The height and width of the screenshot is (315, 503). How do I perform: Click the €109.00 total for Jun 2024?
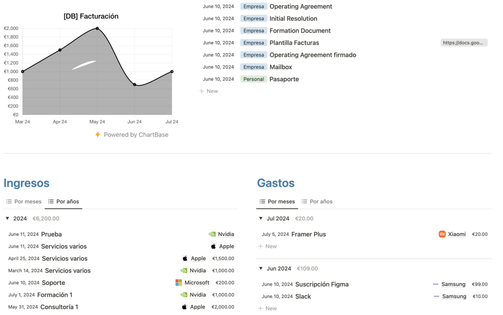coord(307,268)
